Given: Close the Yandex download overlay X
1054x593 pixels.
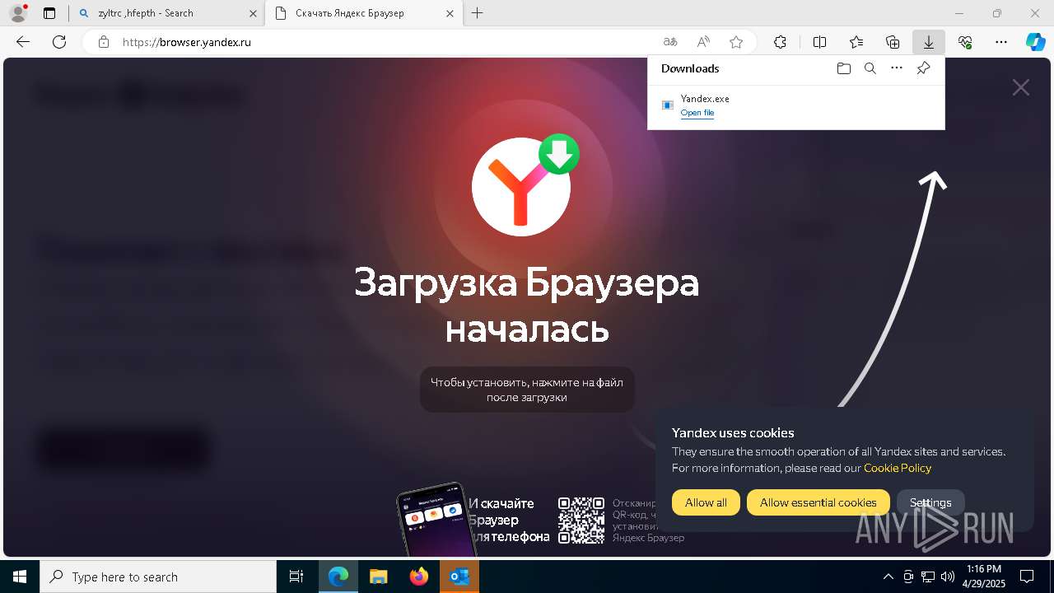Looking at the screenshot, I should pos(1021,87).
